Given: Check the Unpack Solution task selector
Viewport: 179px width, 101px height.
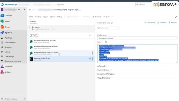Looking at the screenshot, I should click(90, 53).
